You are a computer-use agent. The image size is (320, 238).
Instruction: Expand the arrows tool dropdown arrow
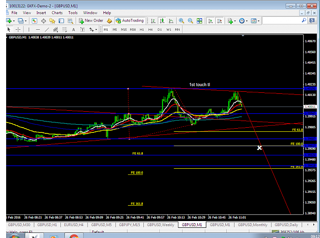96,30
